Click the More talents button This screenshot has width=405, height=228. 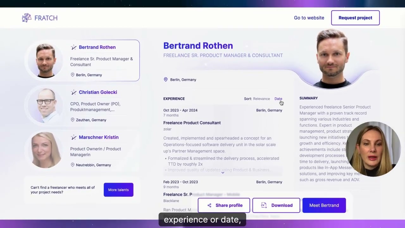pyautogui.click(x=118, y=190)
